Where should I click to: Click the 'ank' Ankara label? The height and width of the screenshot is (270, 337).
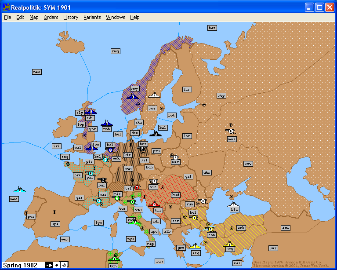click(x=241, y=228)
